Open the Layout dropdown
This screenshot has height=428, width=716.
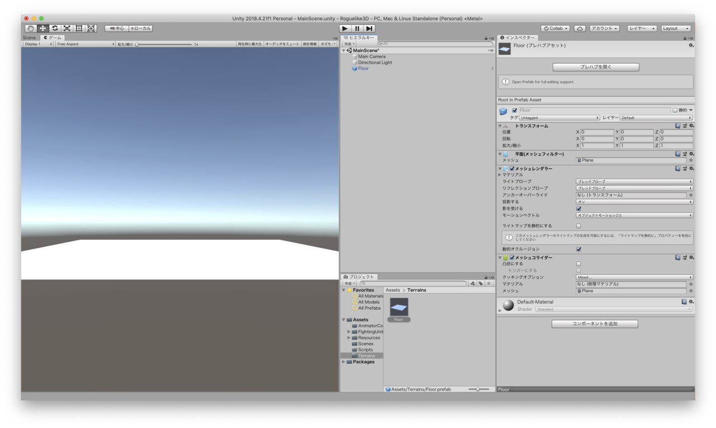click(x=676, y=28)
